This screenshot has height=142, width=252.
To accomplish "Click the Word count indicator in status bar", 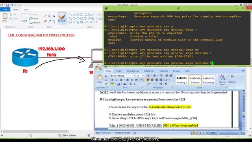I will (122, 133).
